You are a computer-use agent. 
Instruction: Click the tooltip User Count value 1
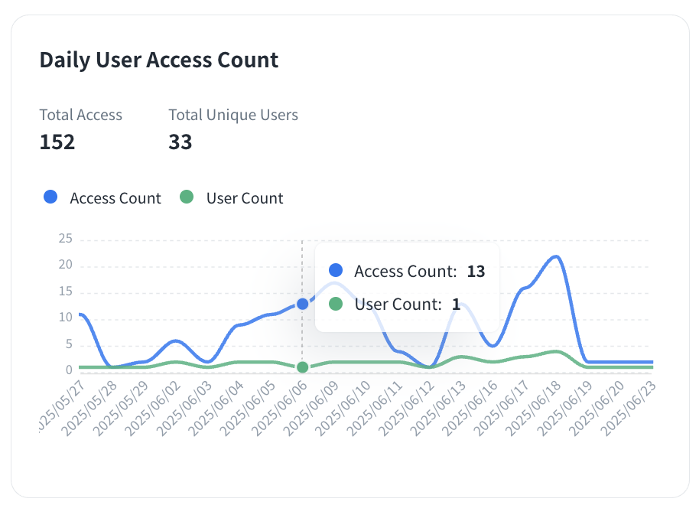pos(456,304)
